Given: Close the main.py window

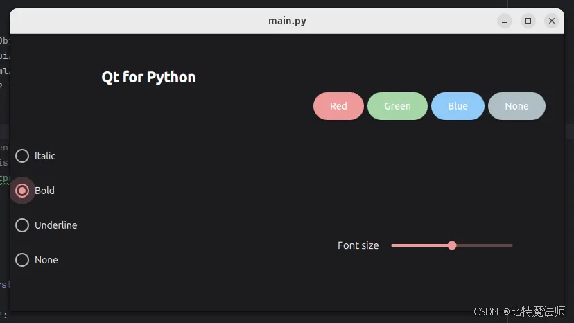Looking at the screenshot, I should click(552, 21).
